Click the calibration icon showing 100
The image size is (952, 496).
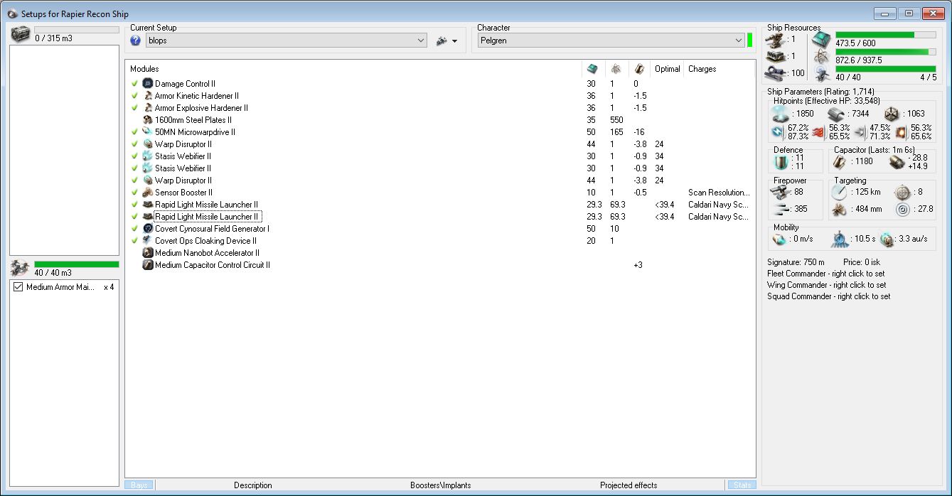pos(776,72)
